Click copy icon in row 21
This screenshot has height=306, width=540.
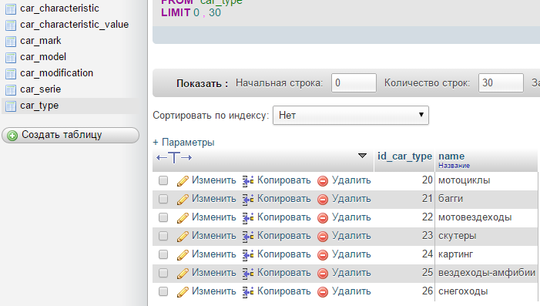coord(248,199)
